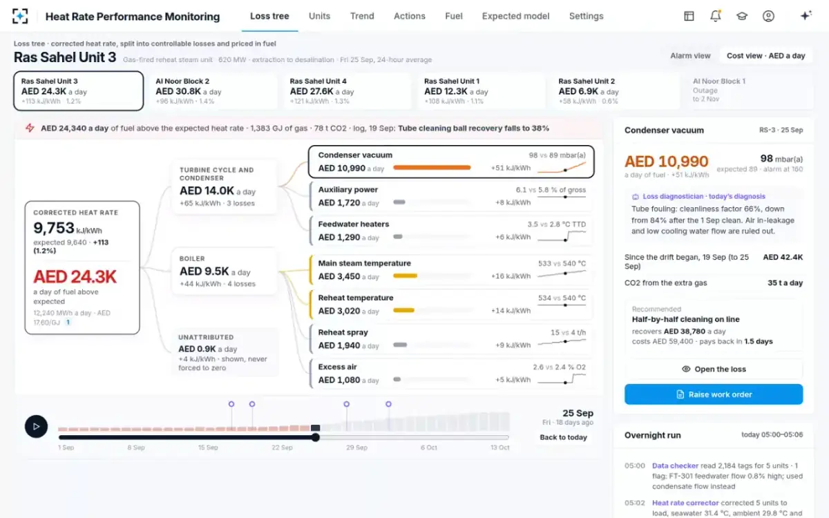Go to the Actions tab

(410, 16)
